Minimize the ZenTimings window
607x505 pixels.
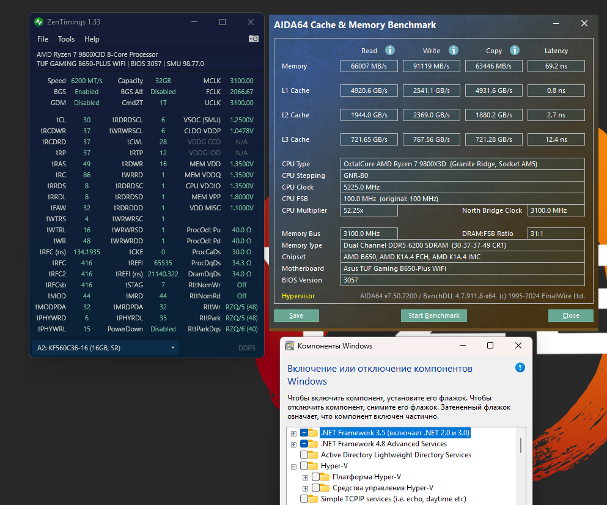click(194, 22)
